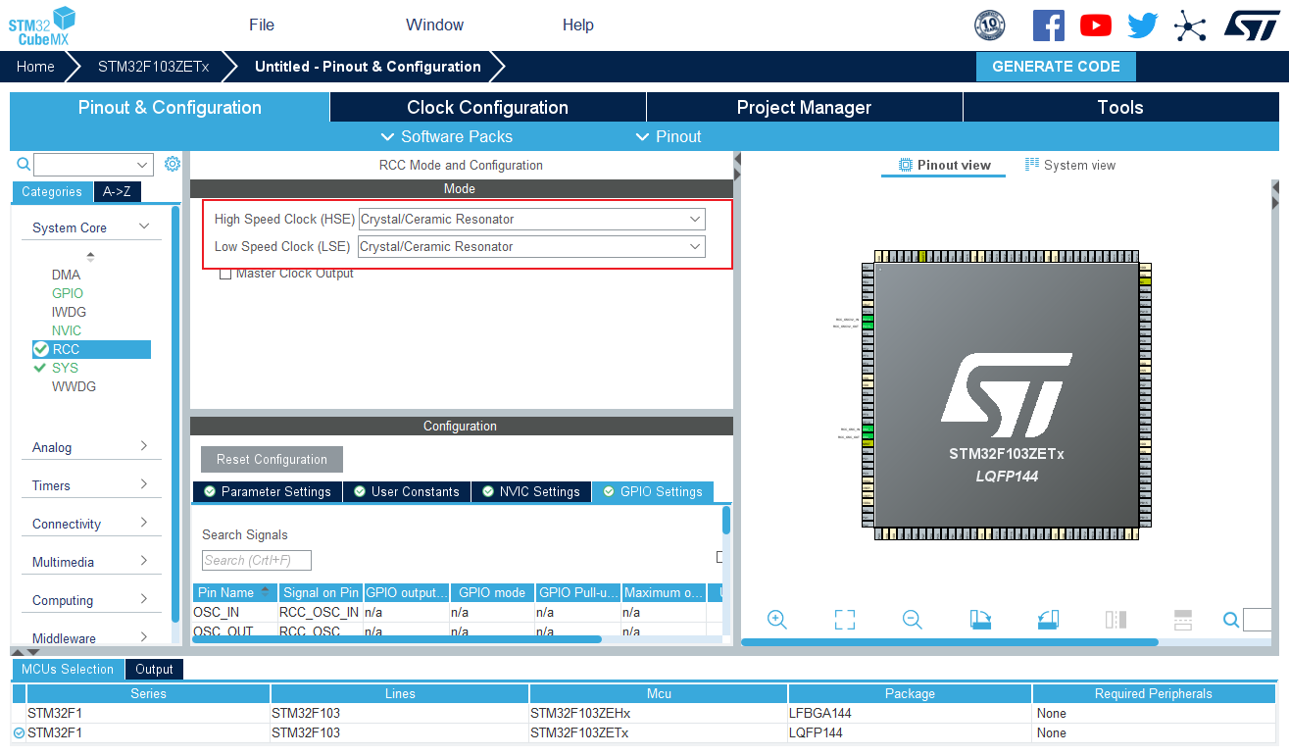Select NVIC in the System Core list
Image resolution: width=1289 pixels, height=756 pixels.
click(x=67, y=330)
